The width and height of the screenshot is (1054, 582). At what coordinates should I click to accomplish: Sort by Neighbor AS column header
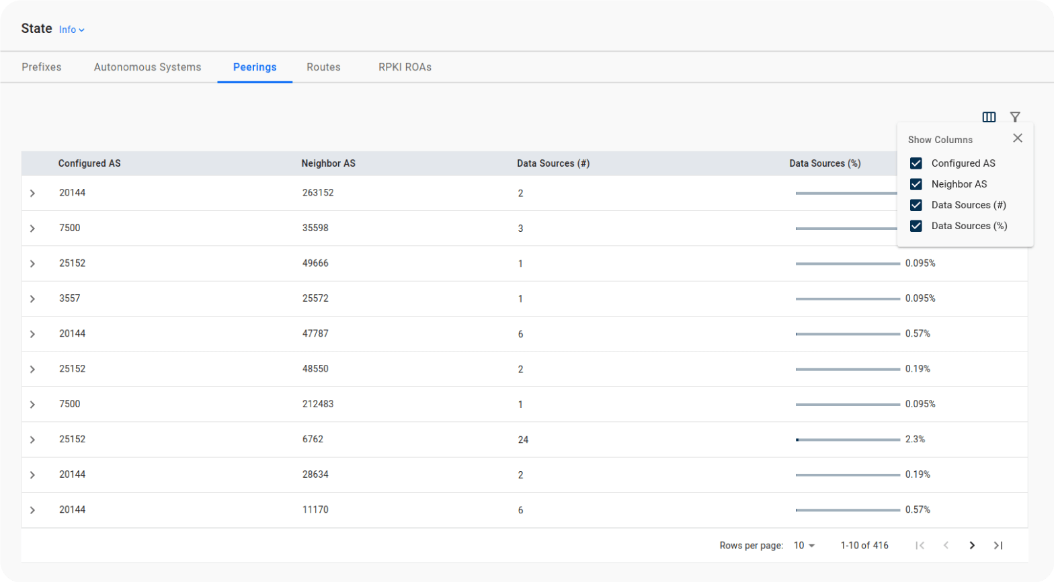point(328,163)
